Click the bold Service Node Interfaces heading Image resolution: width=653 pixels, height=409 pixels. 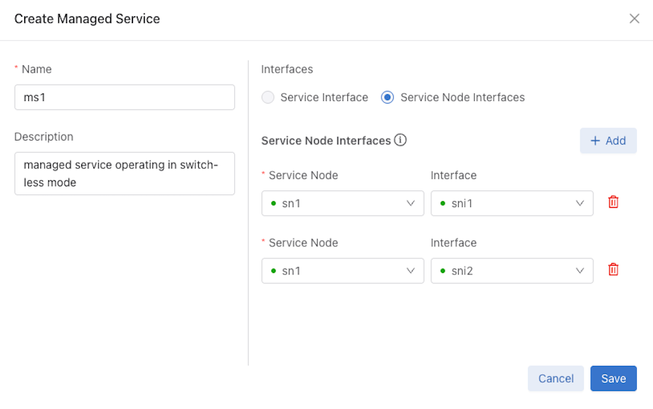(x=326, y=141)
